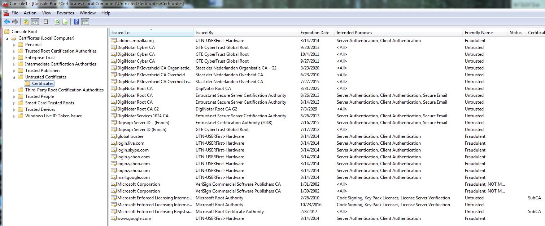Toggle the Show/Hide Action Pane toolbar icon

[85, 22]
